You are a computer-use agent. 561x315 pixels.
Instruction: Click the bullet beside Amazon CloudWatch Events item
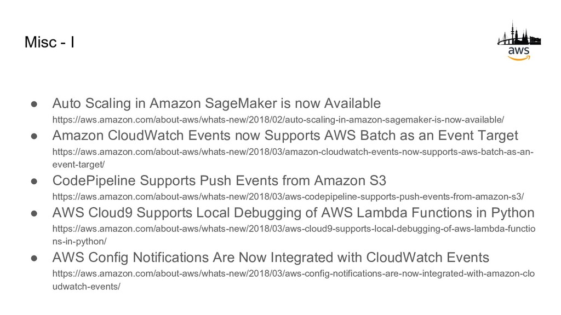click(35, 136)
